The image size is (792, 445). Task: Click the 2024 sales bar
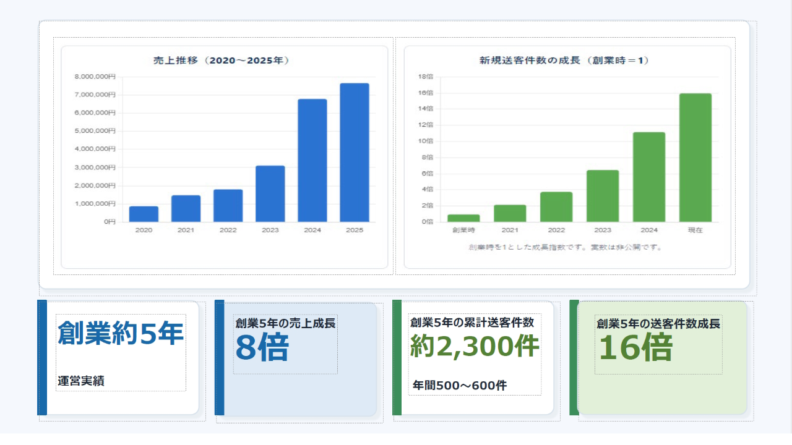pyautogui.click(x=312, y=160)
